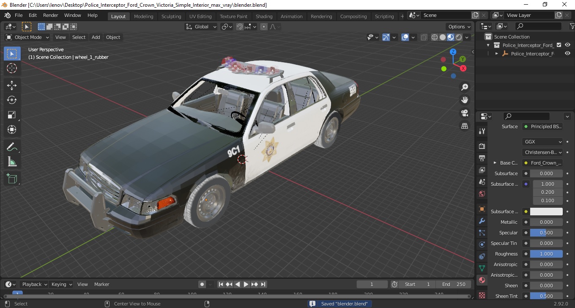Select the Select Box tool

pos(12,54)
